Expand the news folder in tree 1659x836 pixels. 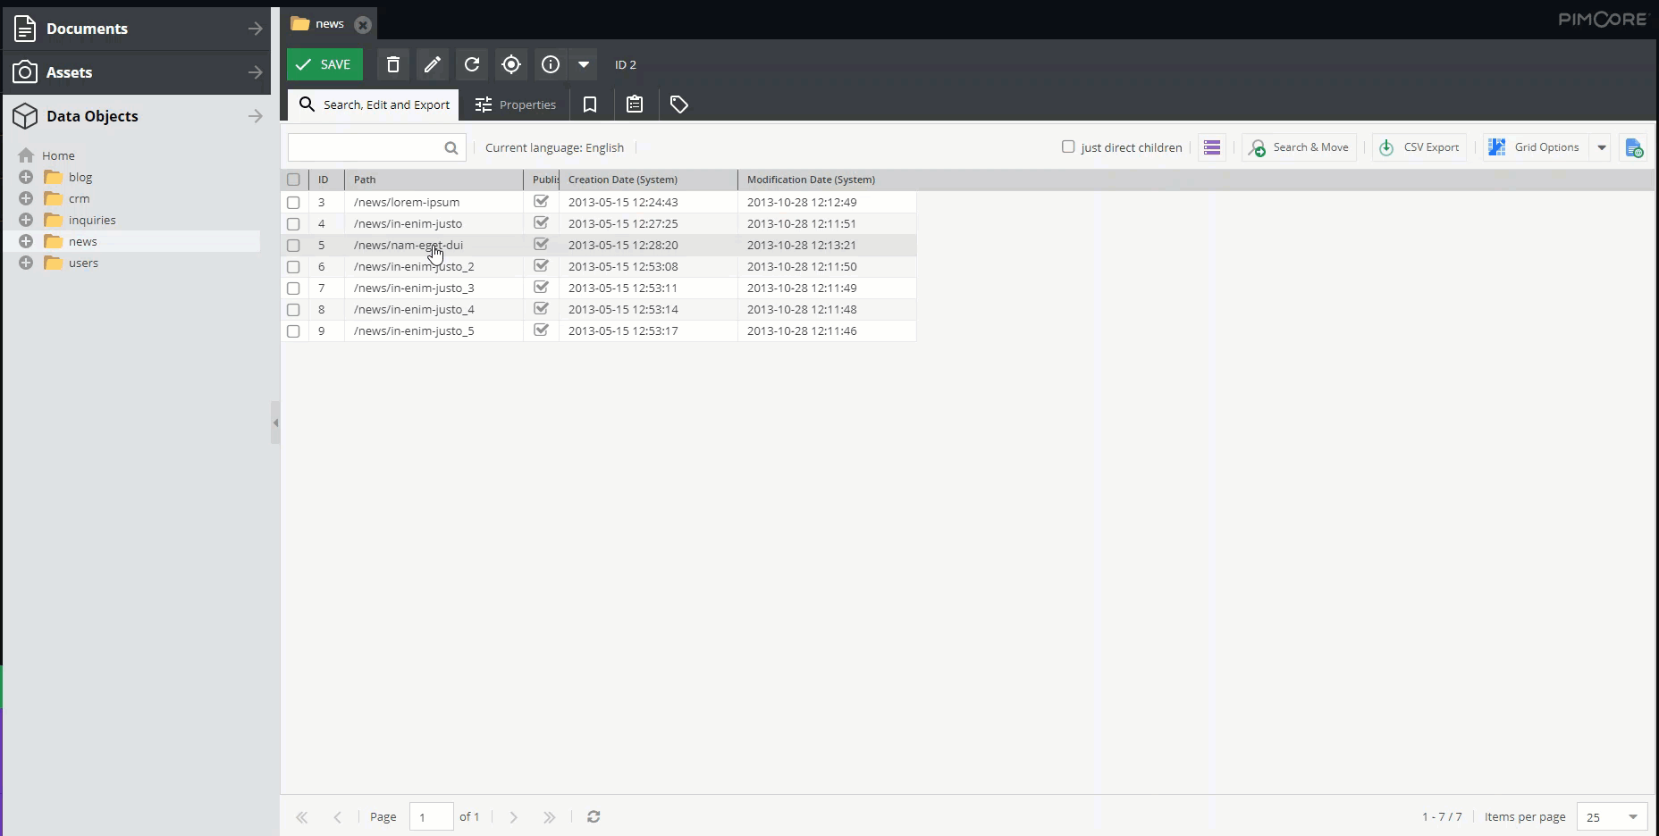click(26, 241)
